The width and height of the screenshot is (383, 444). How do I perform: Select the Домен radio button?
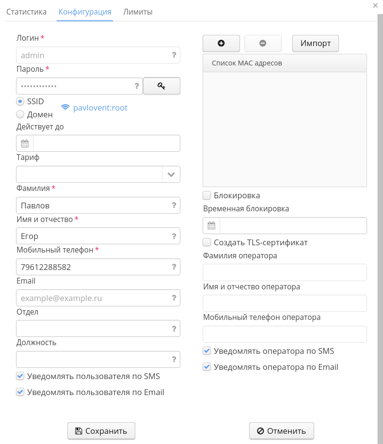click(20, 114)
